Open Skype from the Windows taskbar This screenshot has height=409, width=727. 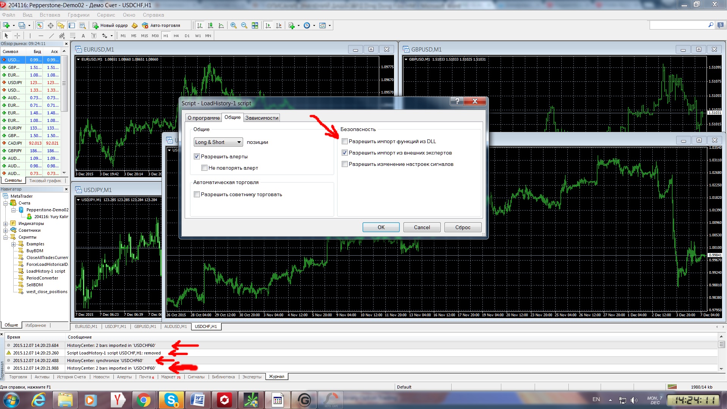tap(171, 400)
